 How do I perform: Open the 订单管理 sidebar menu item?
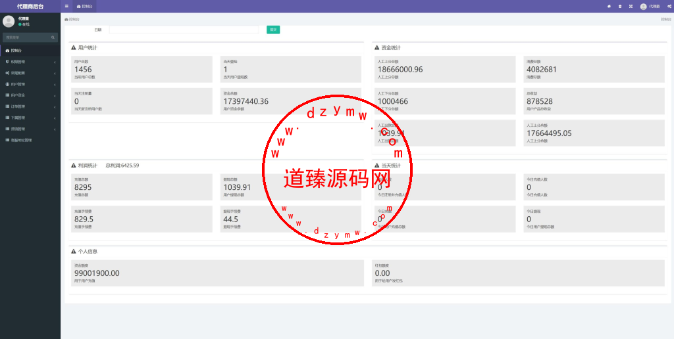[30, 106]
